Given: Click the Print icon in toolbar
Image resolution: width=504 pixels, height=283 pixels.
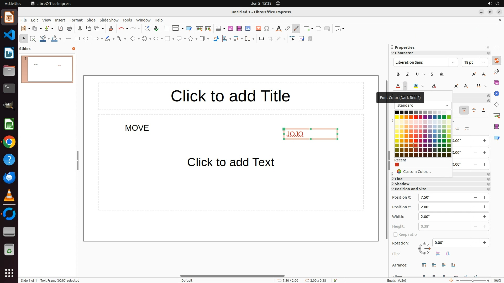Looking at the screenshot, I should (69, 29).
